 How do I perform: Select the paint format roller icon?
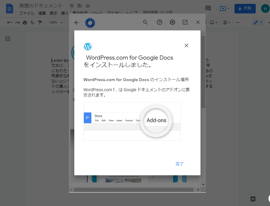tap(40, 22)
